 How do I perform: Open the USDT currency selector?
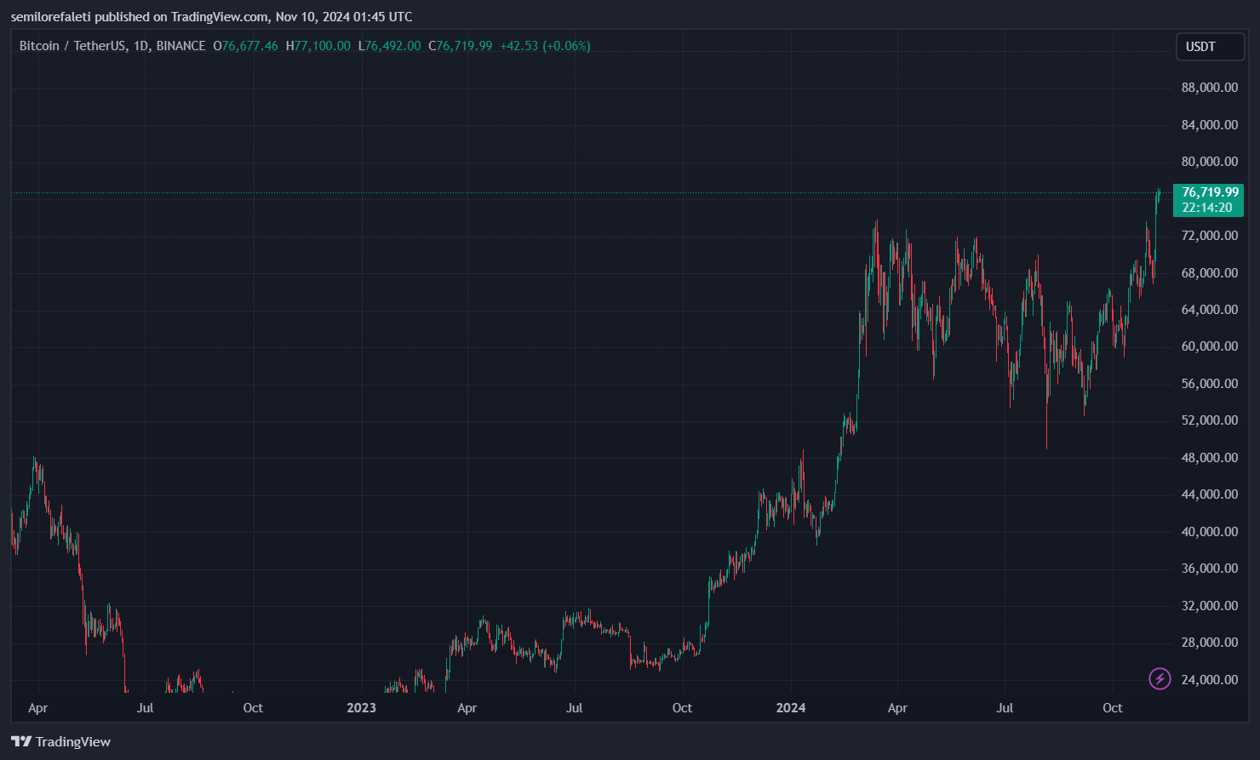(1210, 47)
